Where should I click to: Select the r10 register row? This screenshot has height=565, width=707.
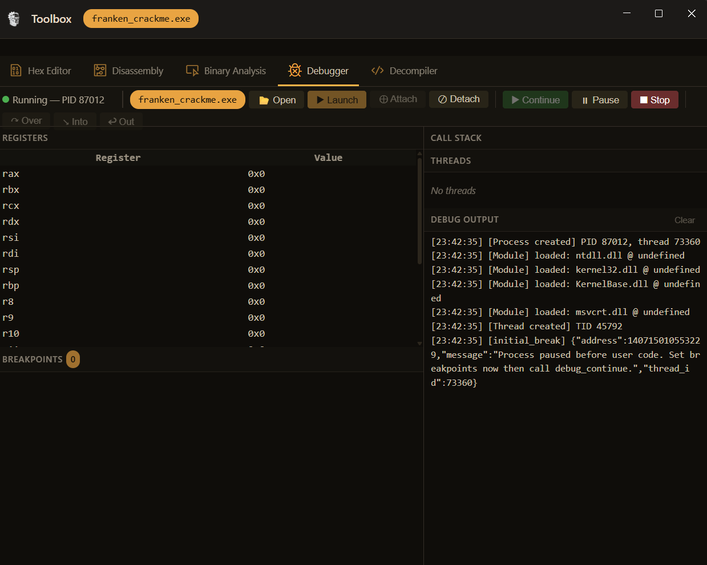(x=208, y=333)
